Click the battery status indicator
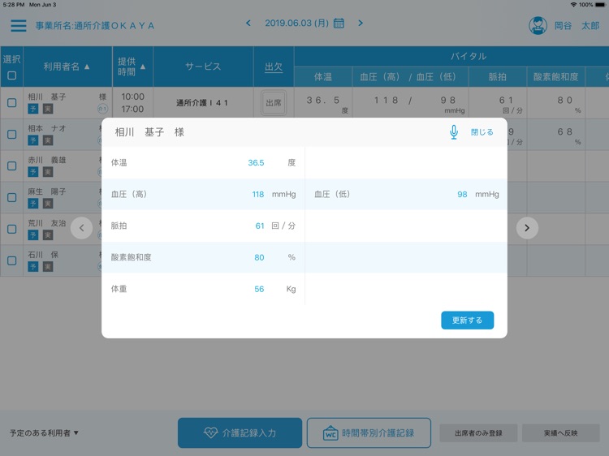The width and height of the screenshot is (609, 456). point(600,5)
